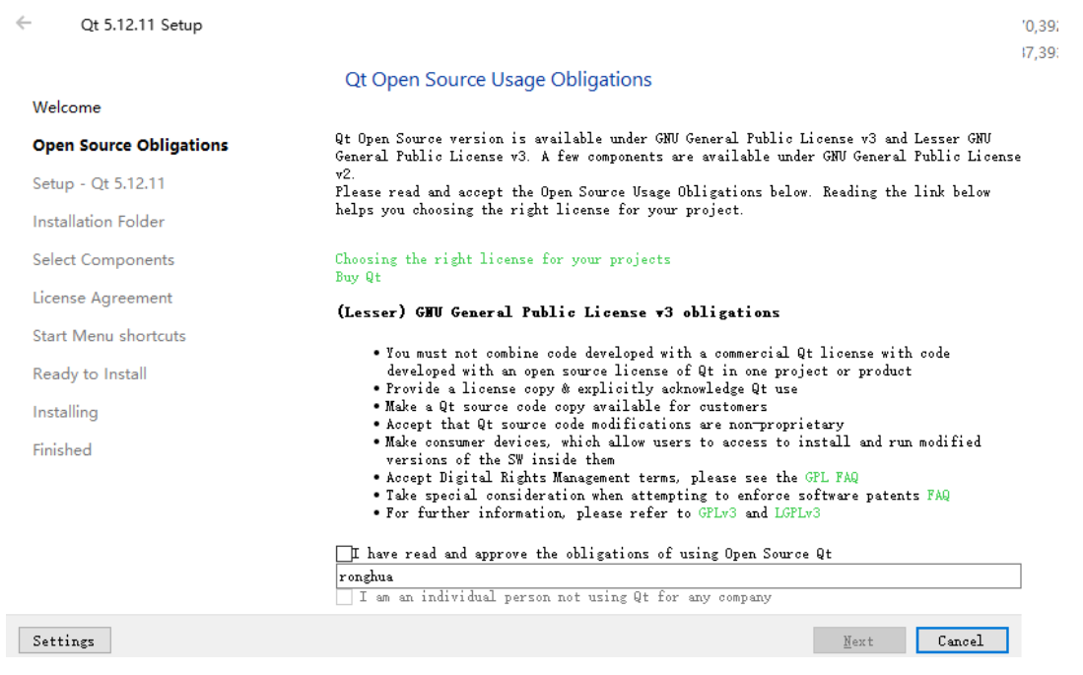Viewport: 1083px width, 675px height.
Task: Click the (Lesser) GNU General Public License v3 heading
Action: pyautogui.click(x=558, y=312)
